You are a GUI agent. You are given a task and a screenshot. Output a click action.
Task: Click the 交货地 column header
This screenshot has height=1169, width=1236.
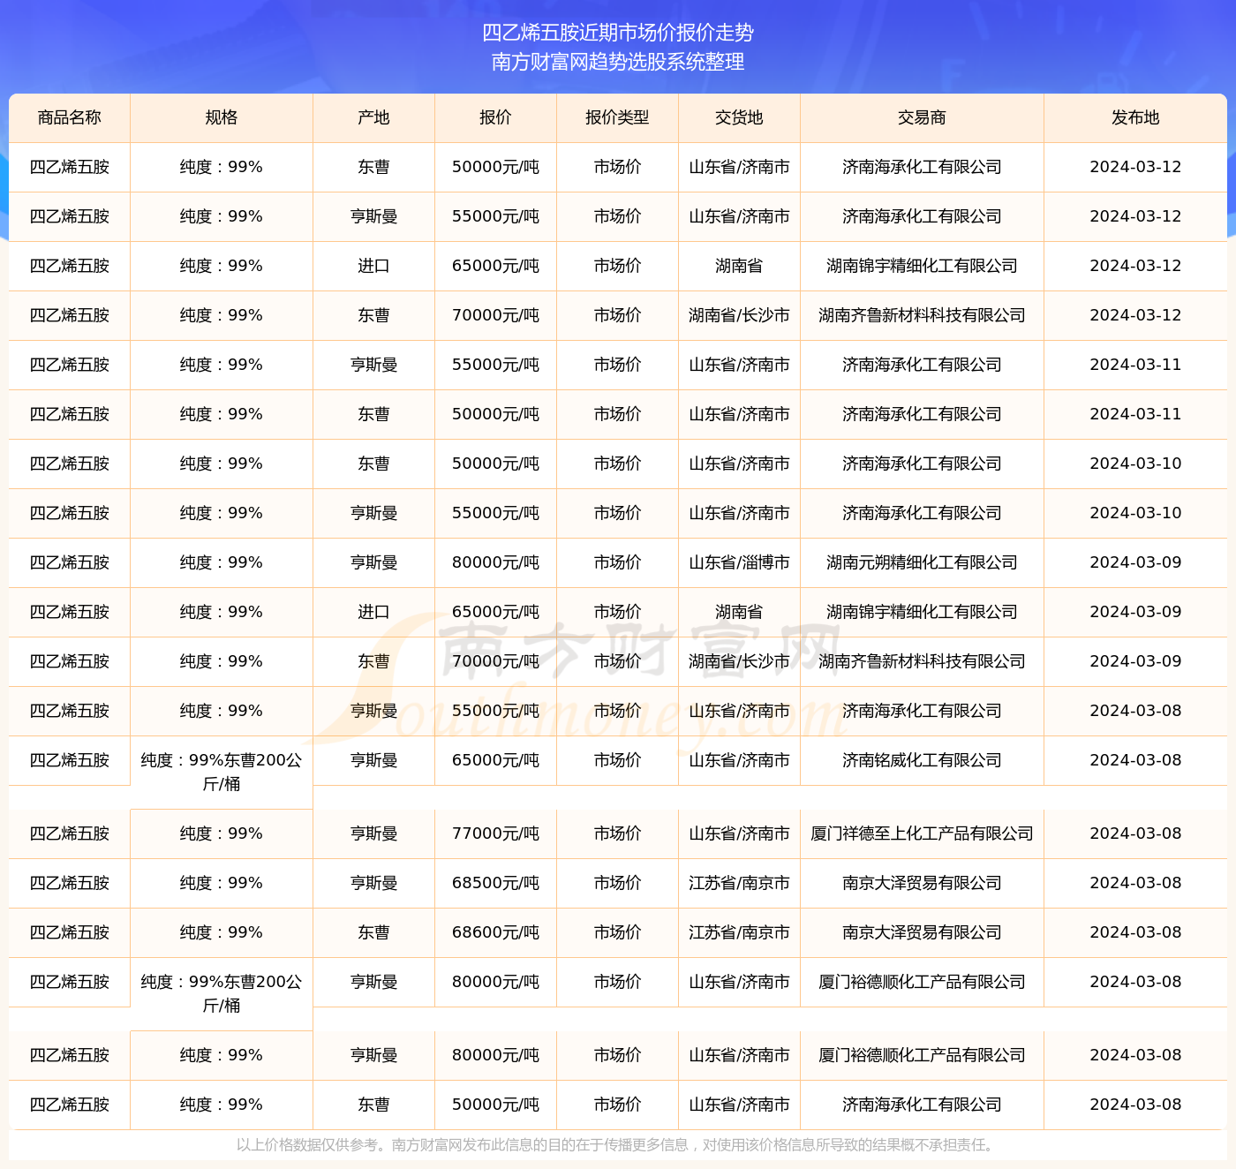click(740, 117)
